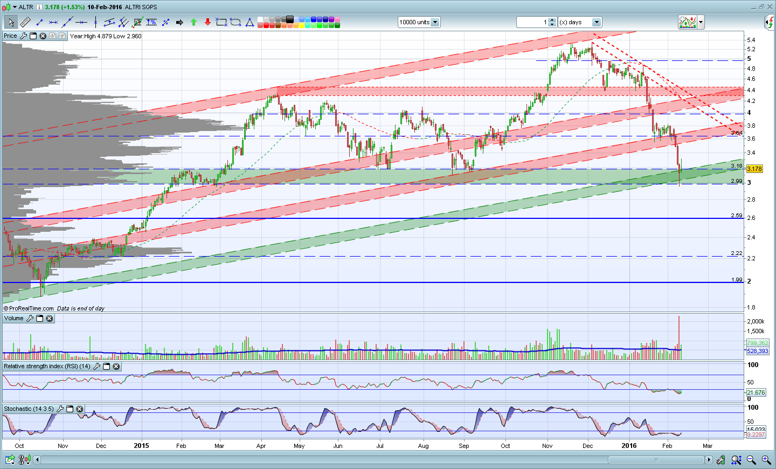776x469 pixels.
Task: Open RSI indicator settings wrench
Action: [96, 367]
